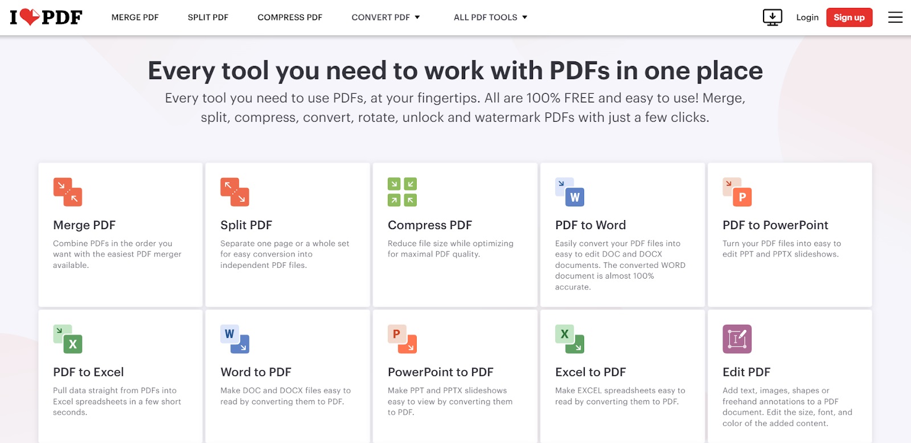
Task: Click the PDF to Word icon
Action: (569, 192)
